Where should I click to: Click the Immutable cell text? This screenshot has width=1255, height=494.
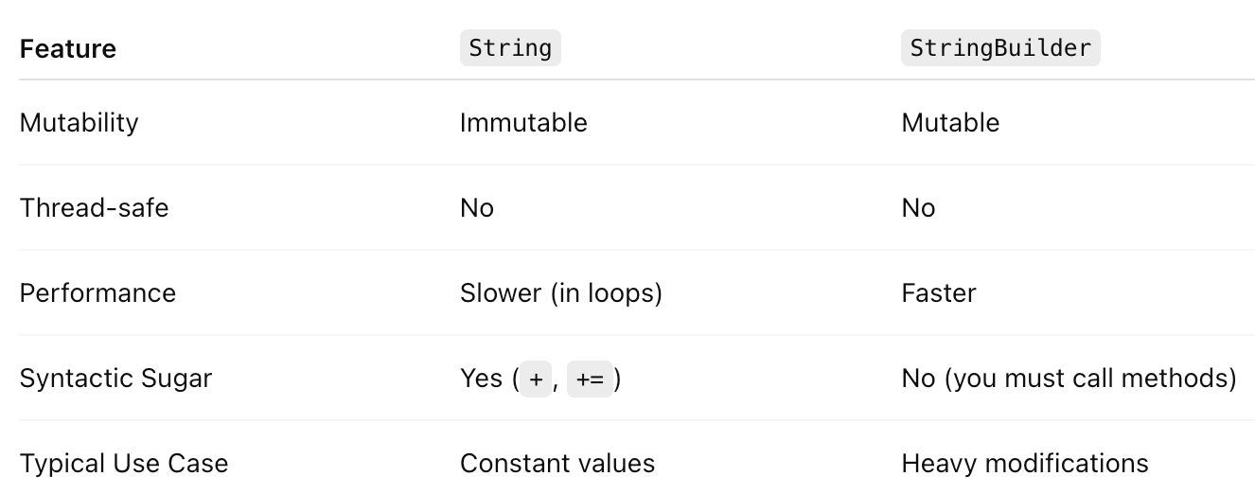click(523, 123)
